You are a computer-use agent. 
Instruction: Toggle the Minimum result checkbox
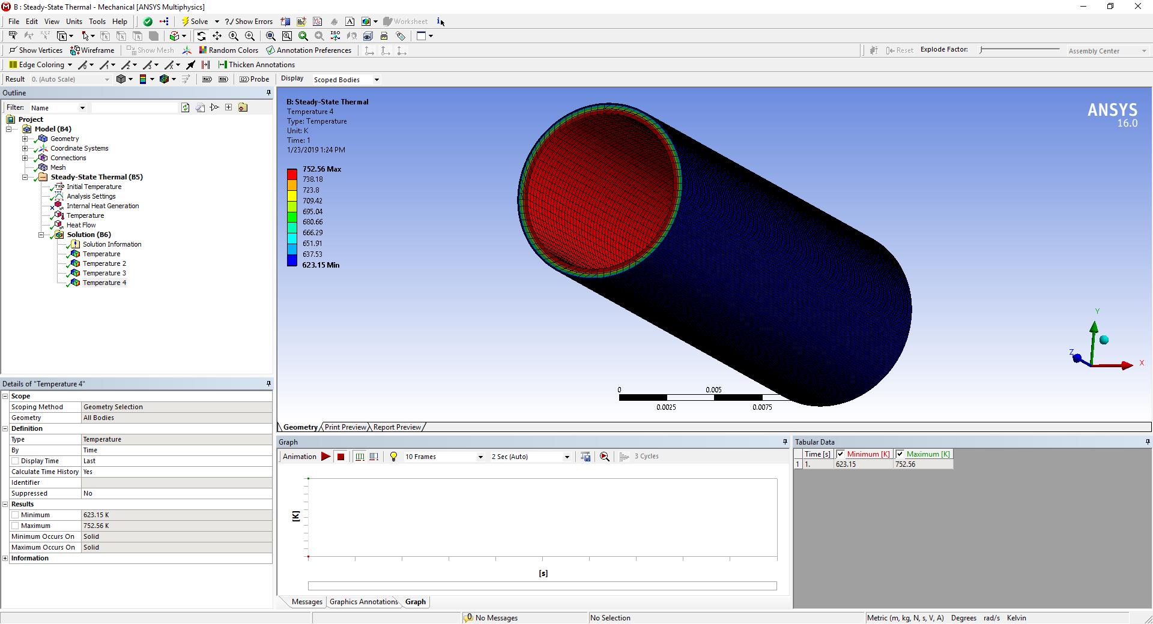(15, 515)
